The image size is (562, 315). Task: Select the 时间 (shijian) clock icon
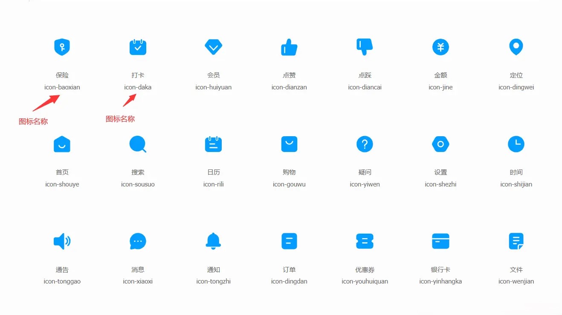click(x=516, y=144)
